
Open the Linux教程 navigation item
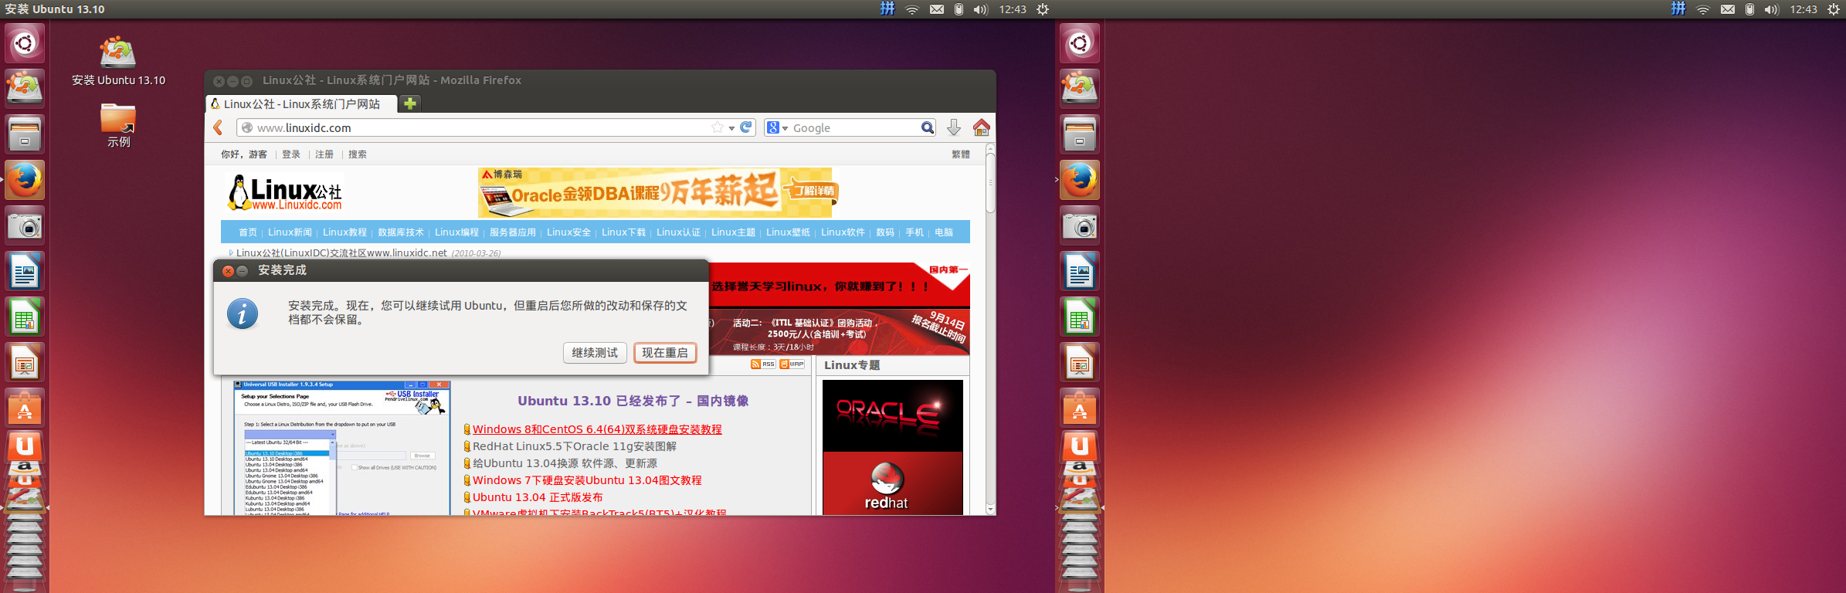344,232
